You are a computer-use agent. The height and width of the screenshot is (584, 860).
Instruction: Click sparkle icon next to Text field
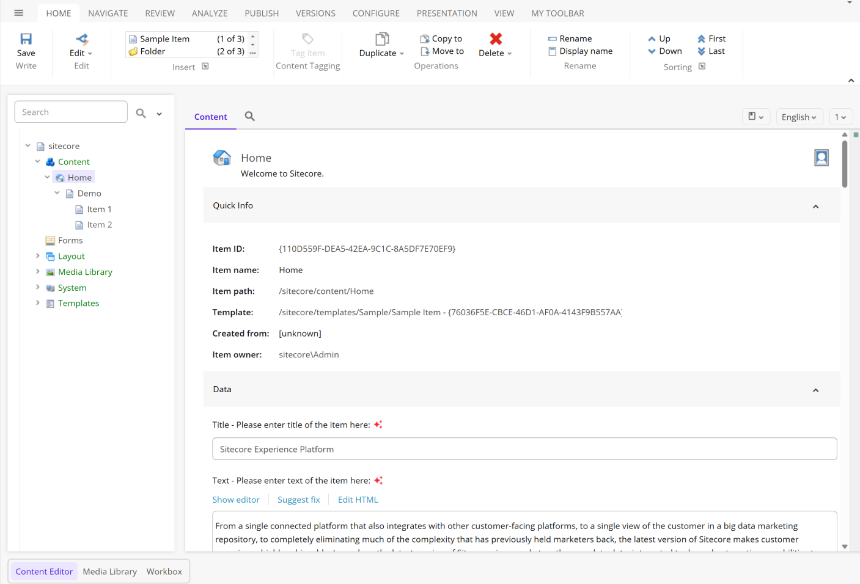click(378, 481)
